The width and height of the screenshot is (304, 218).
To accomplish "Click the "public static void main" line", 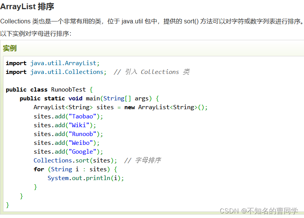I will (x=89, y=98).
